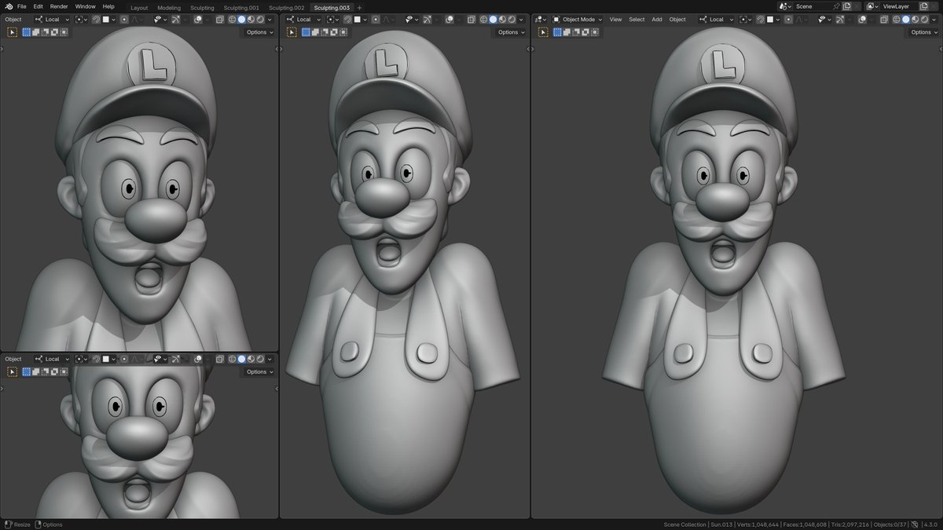Toggle gizmos in right viewport

(x=840, y=20)
